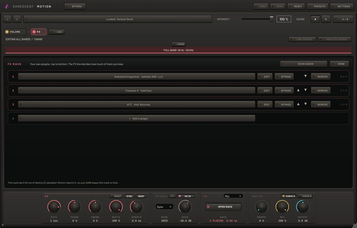Open Settings
357x228 pixels.
tap(342, 6)
